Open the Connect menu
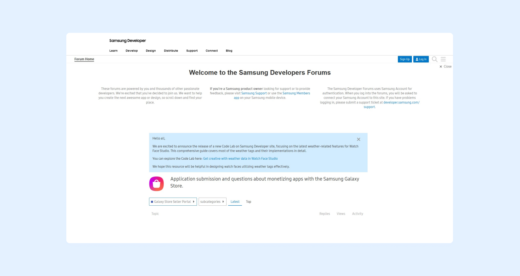 tap(212, 51)
